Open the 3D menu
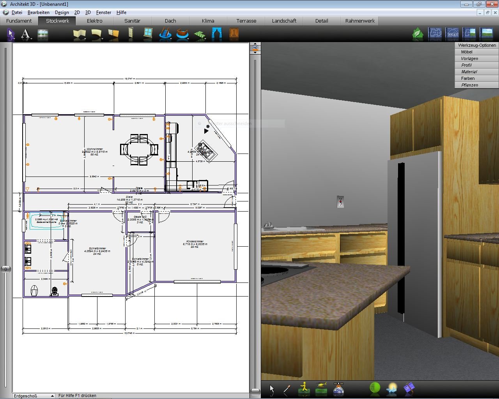This screenshot has width=499, height=399. click(x=88, y=12)
